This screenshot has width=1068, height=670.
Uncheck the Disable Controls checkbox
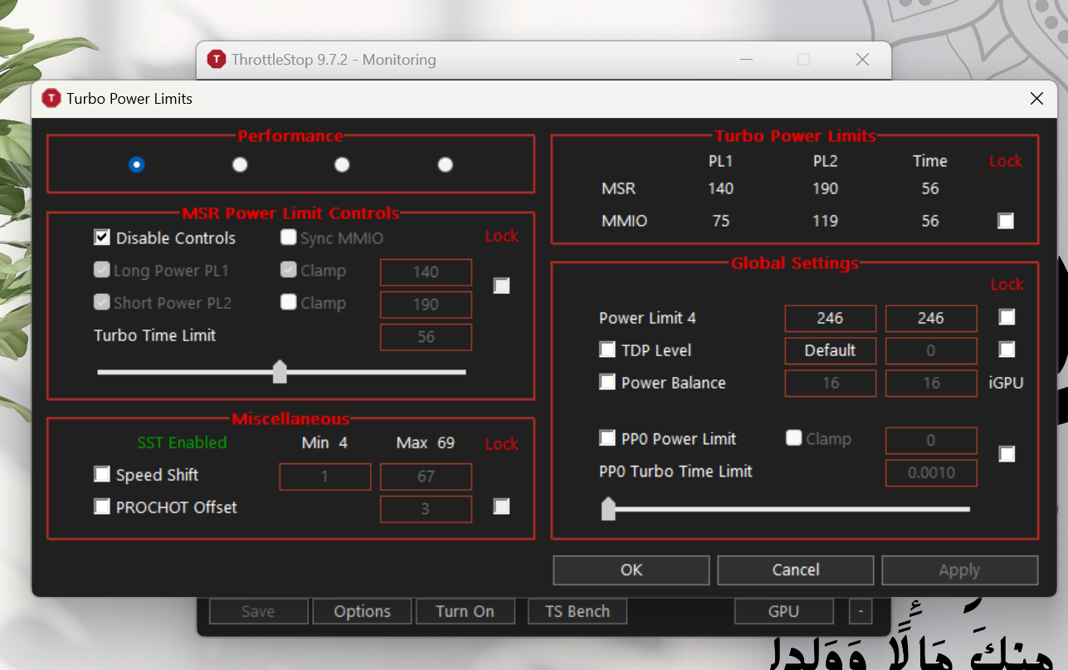point(102,237)
